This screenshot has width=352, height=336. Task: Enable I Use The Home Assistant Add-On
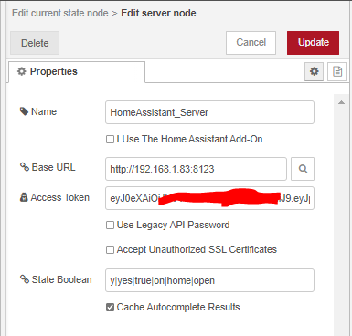pyautogui.click(x=110, y=140)
